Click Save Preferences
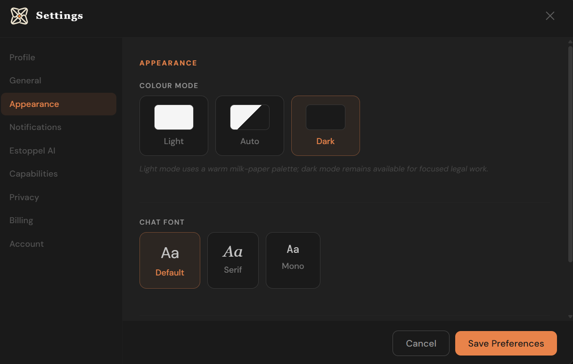The width and height of the screenshot is (573, 364). click(x=506, y=343)
